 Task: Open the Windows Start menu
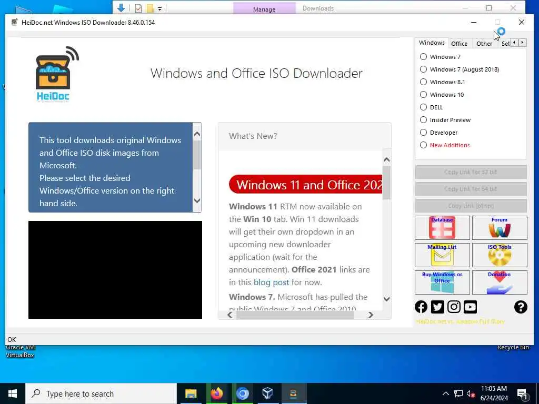click(x=13, y=393)
